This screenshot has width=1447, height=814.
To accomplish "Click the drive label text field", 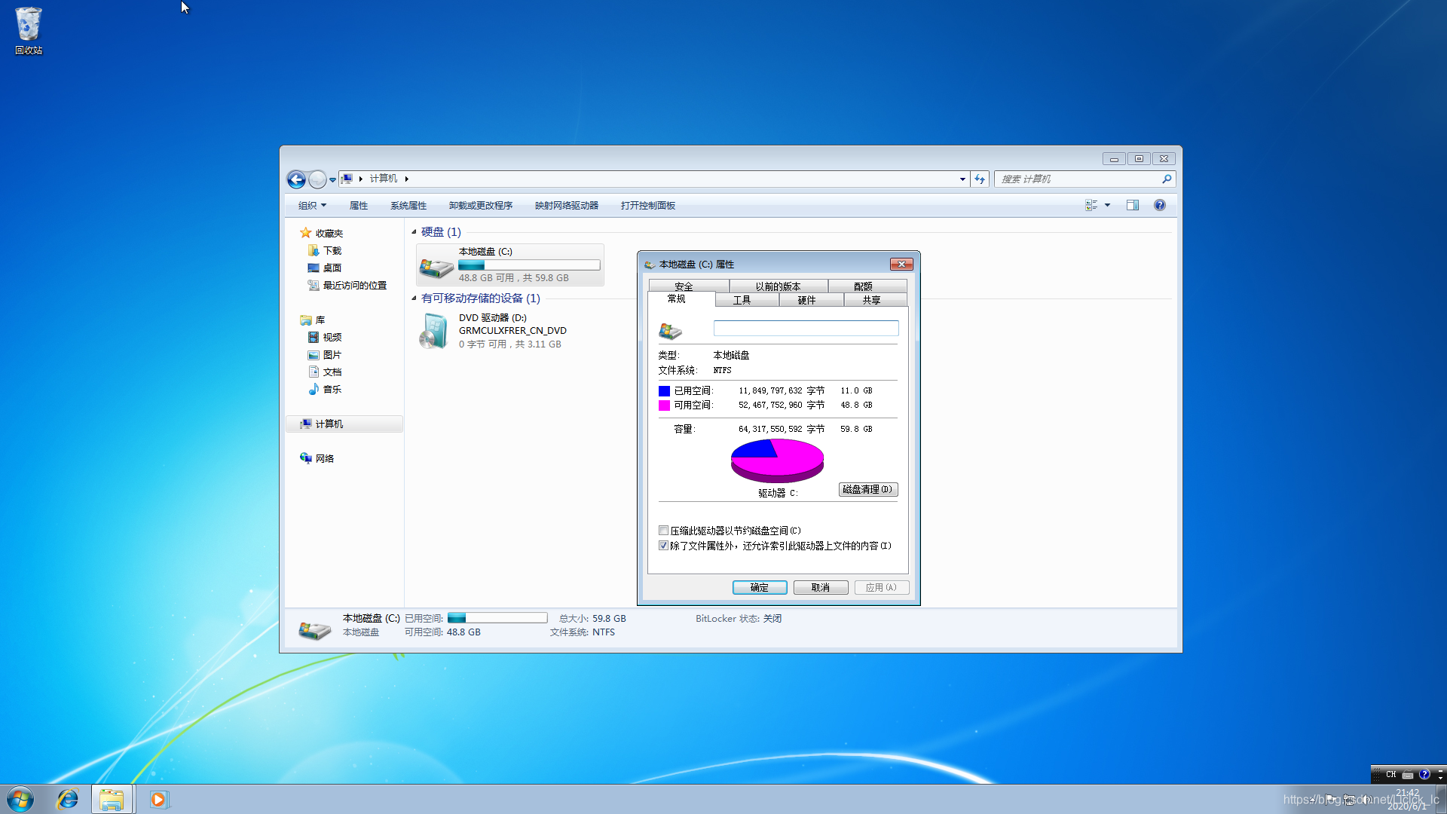I will (806, 329).
